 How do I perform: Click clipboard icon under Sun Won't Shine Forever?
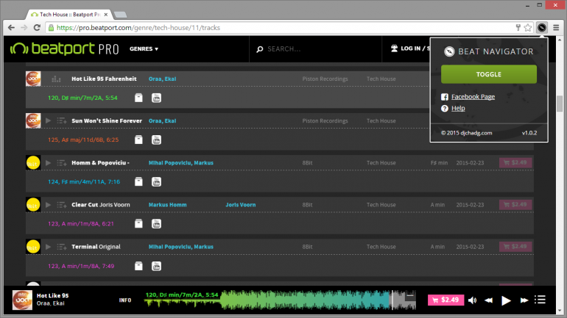pyautogui.click(x=138, y=140)
